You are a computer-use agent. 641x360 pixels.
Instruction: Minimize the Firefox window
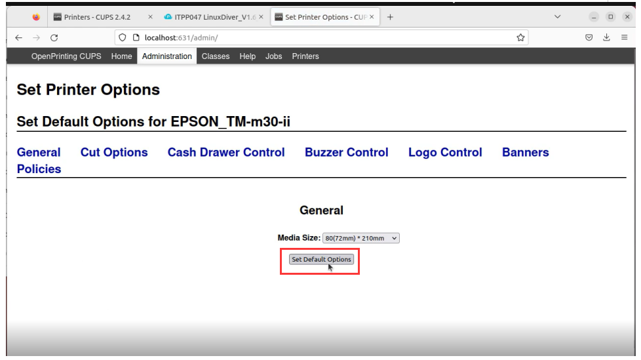(594, 17)
